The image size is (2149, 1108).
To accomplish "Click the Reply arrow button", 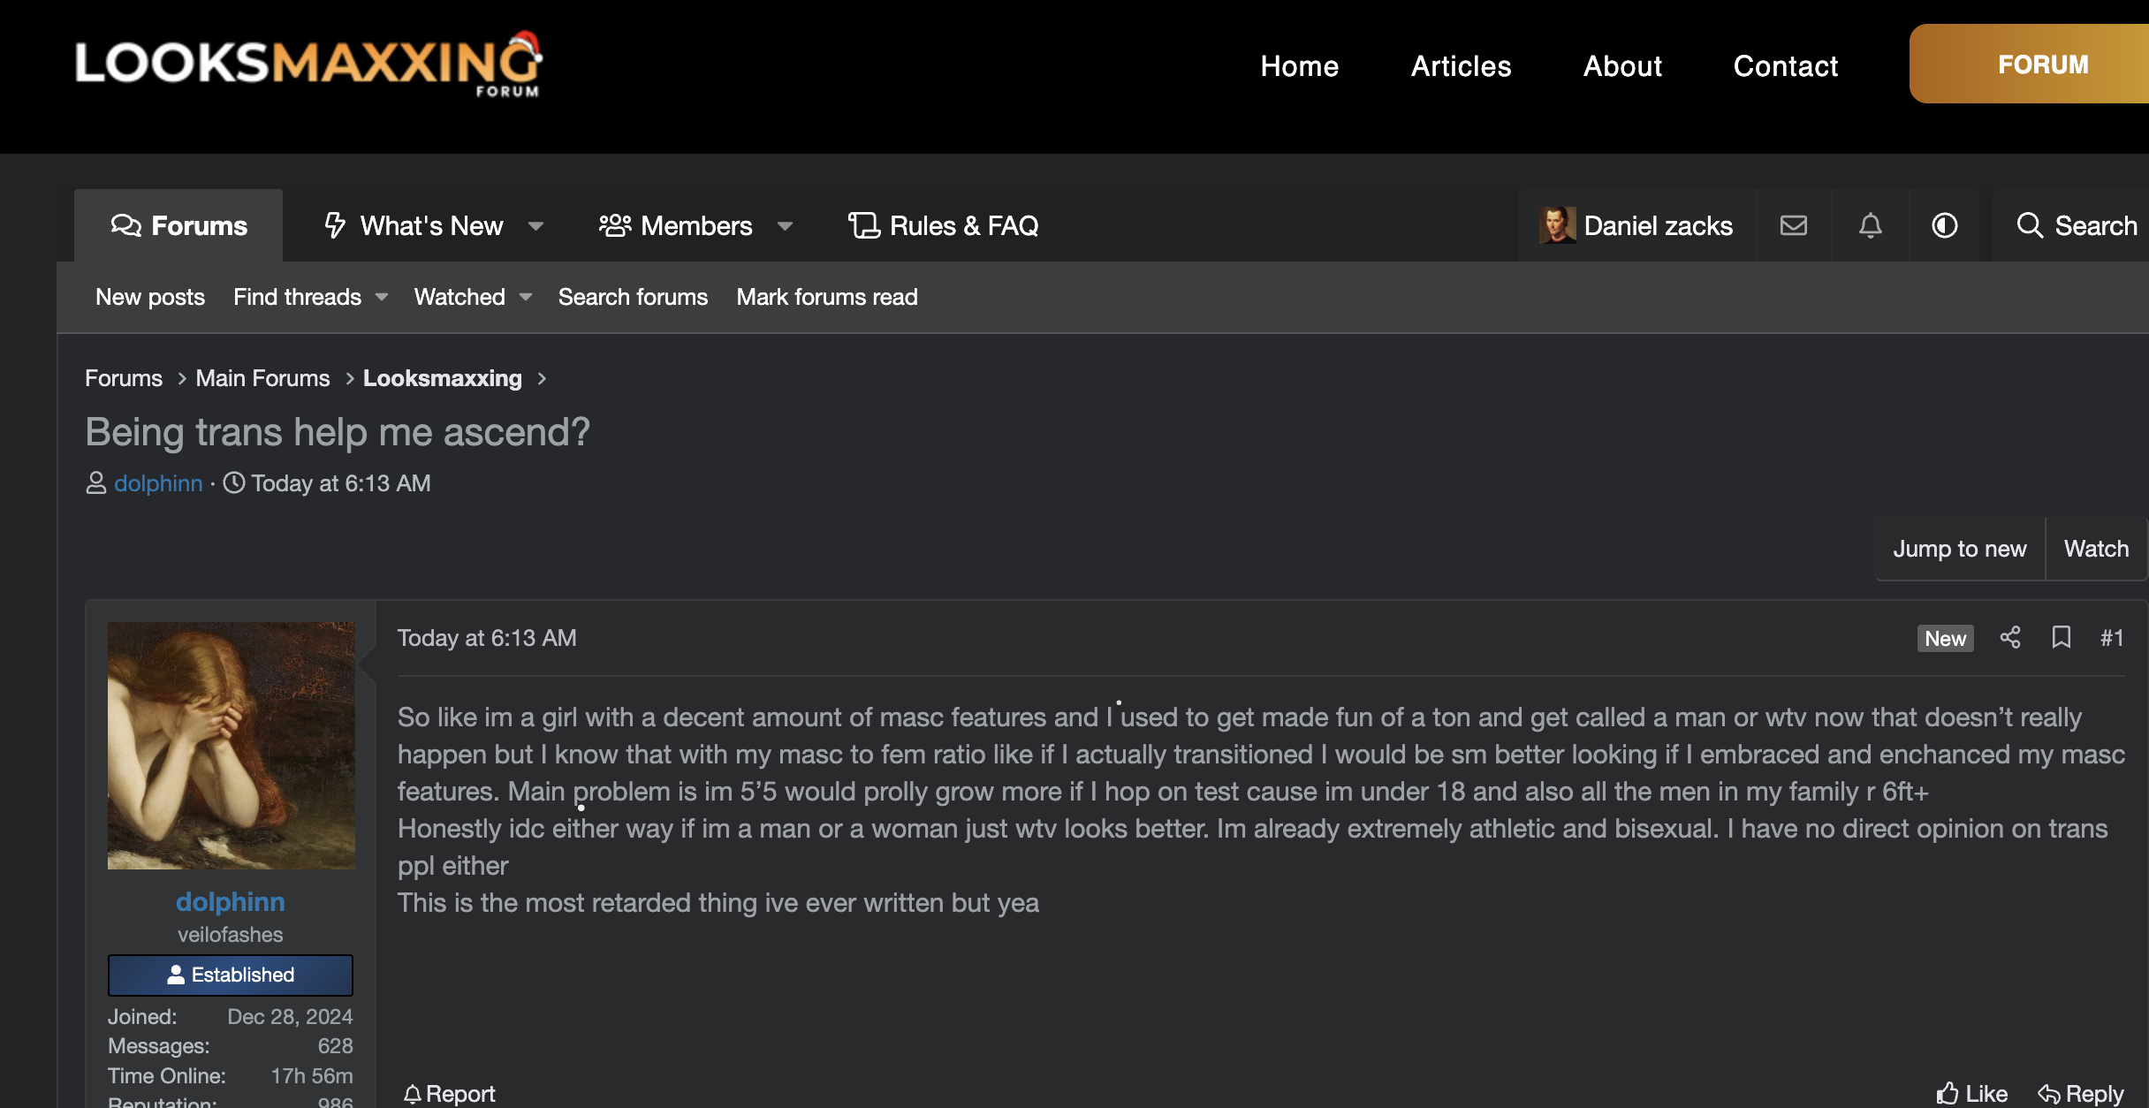I will (2081, 1094).
